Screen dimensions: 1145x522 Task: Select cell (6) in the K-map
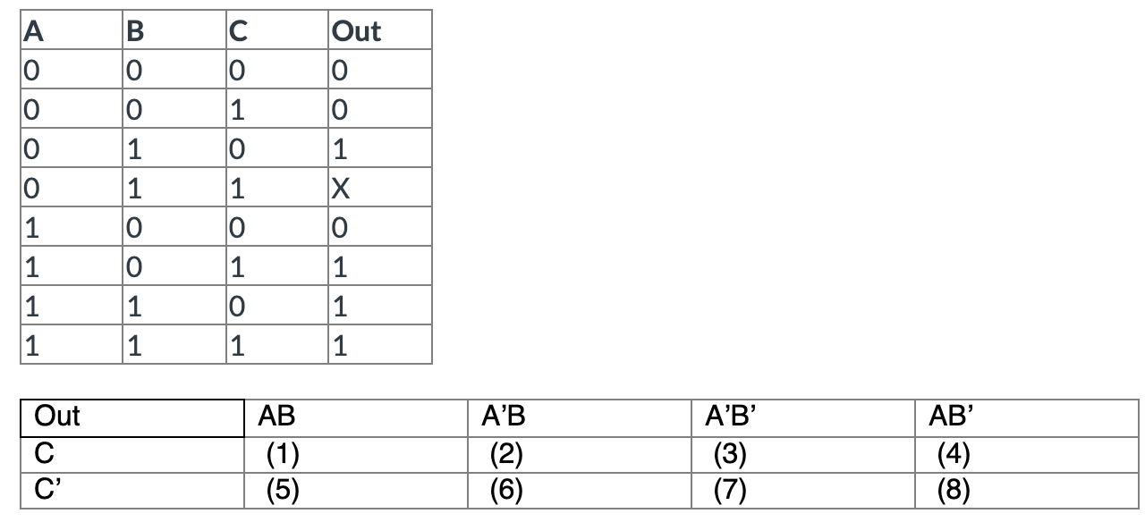[505, 491]
